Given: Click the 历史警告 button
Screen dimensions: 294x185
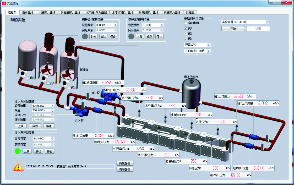Looking at the screenshot, I should [x=125, y=163].
